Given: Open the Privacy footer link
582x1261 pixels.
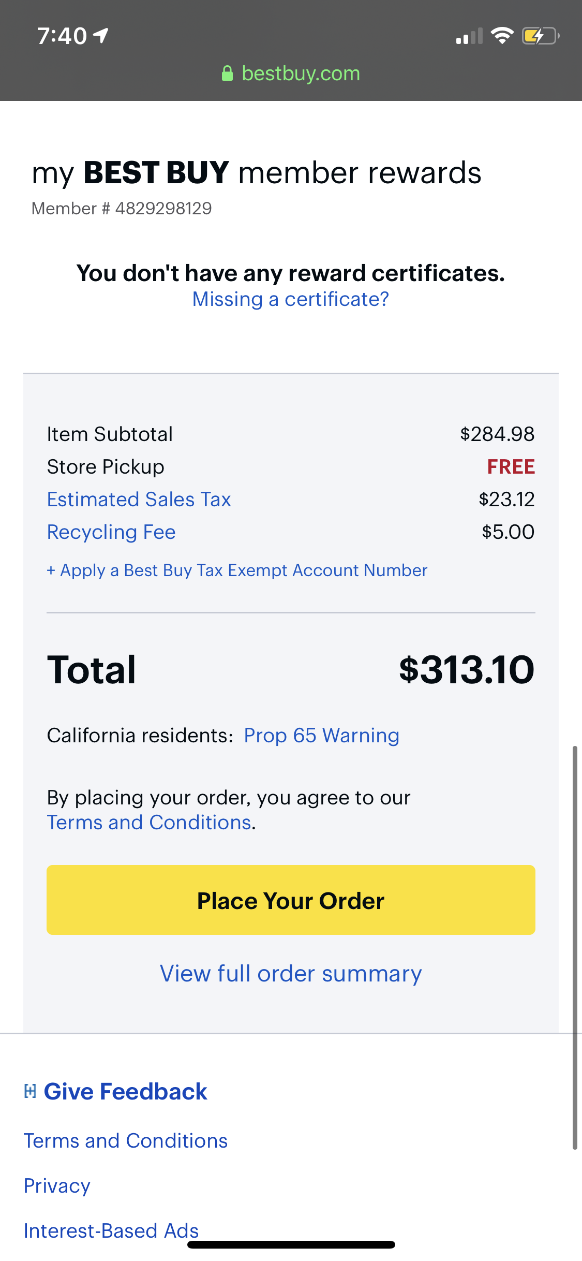Looking at the screenshot, I should [x=57, y=1186].
